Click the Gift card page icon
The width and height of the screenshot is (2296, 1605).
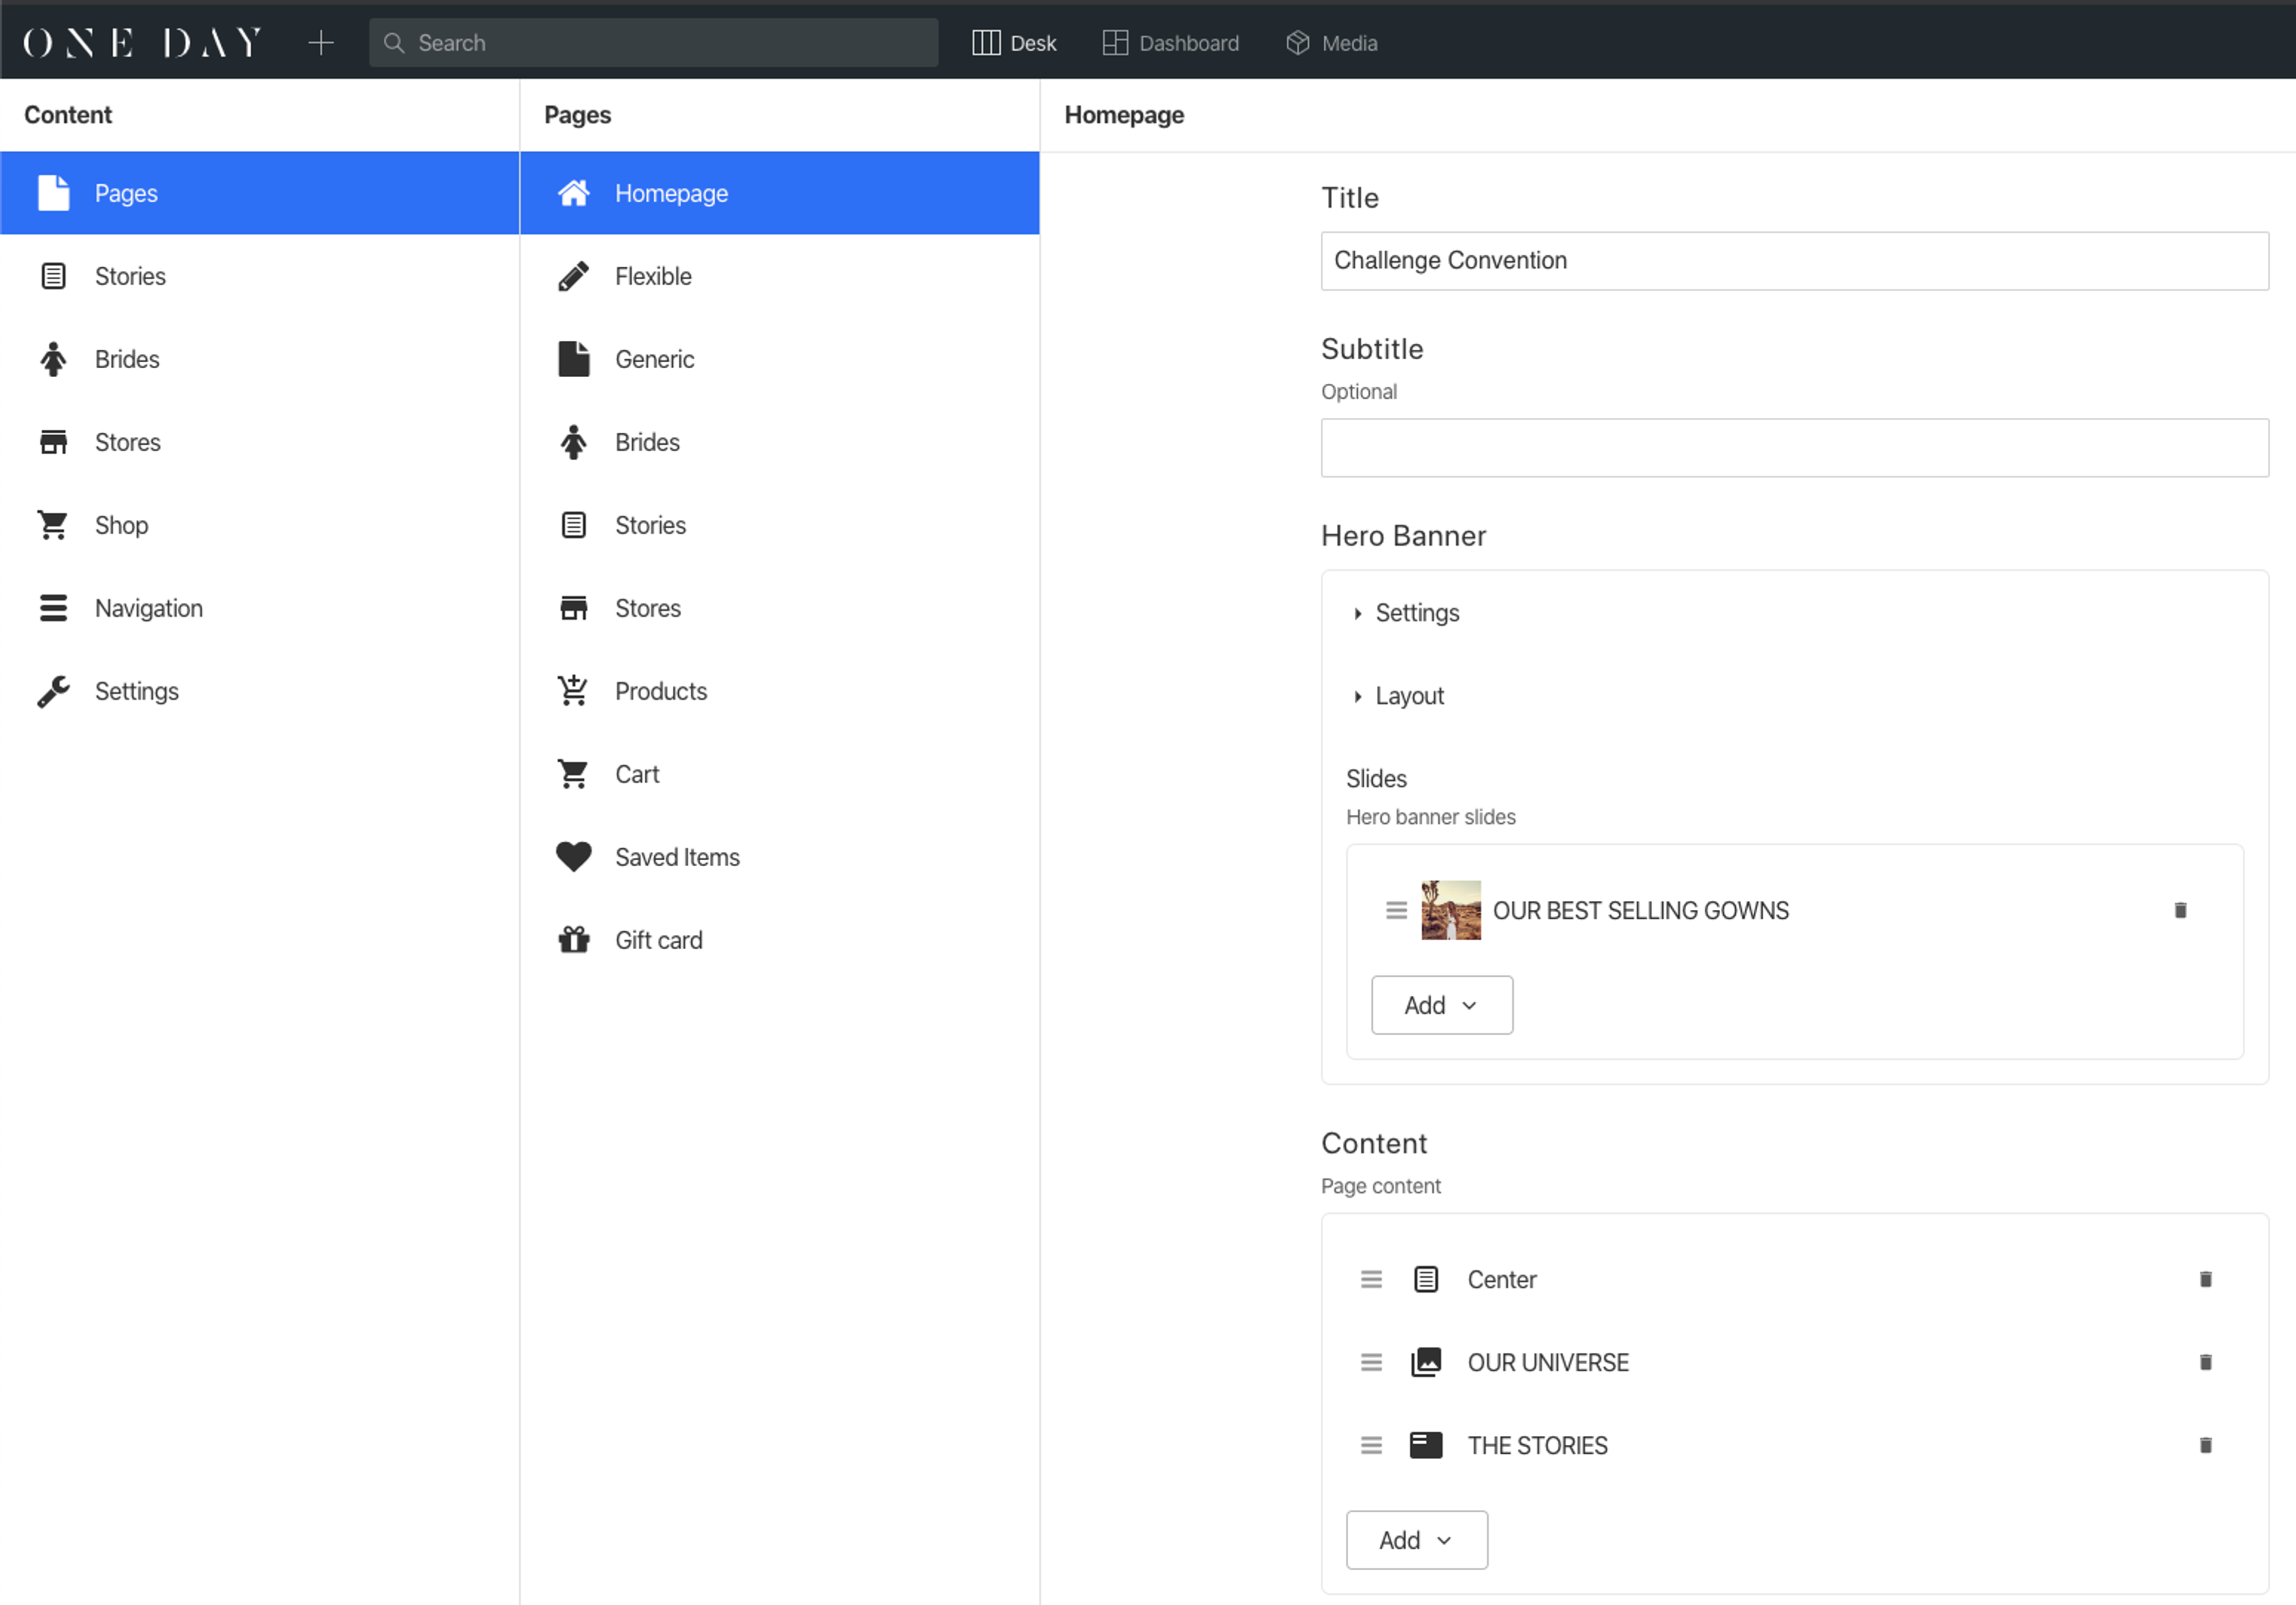click(573, 940)
